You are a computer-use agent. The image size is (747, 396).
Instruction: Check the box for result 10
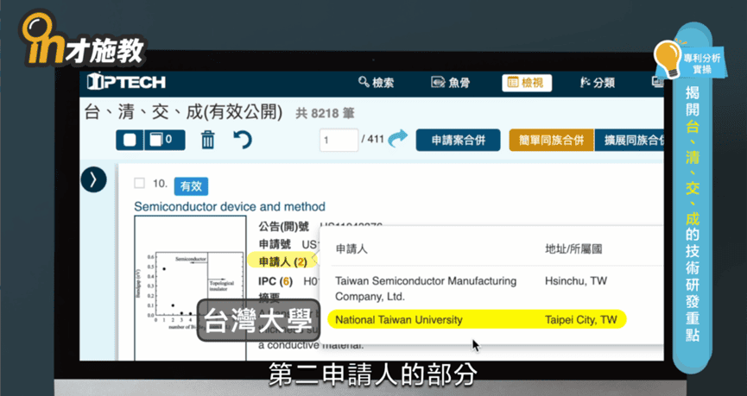coord(139,184)
